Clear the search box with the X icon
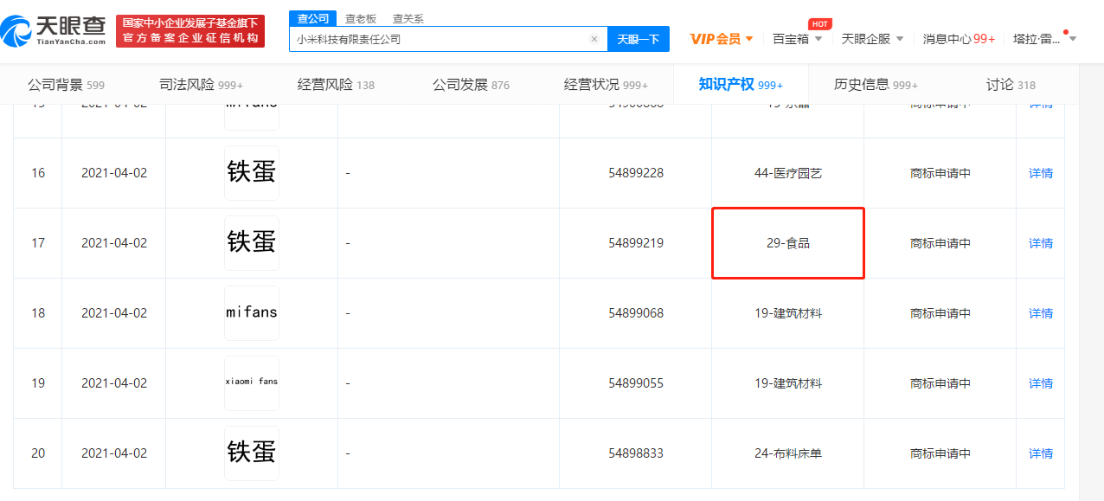The height and width of the screenshot is (501, 1104). tap(594, 39)
